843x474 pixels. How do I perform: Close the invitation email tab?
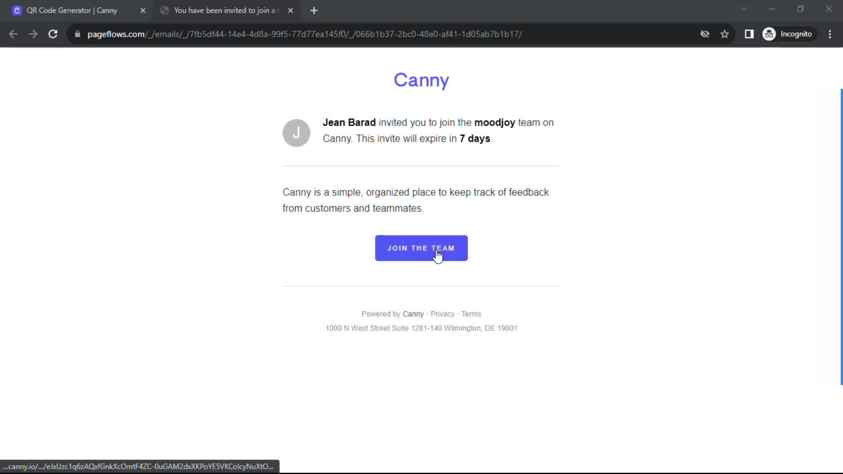tap(291, 10)
